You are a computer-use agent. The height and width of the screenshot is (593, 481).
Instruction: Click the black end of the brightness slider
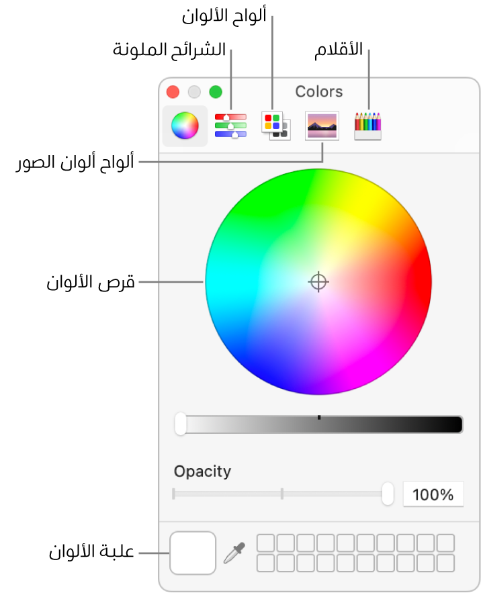[x=455, y=424]
